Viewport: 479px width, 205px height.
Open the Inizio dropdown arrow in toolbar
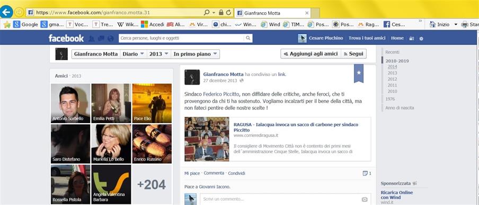click(x=456, y=24)
